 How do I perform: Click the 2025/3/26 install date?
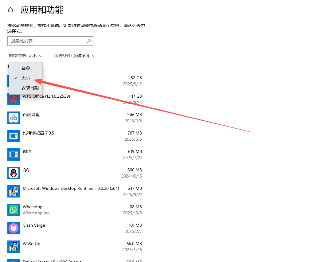132,250
